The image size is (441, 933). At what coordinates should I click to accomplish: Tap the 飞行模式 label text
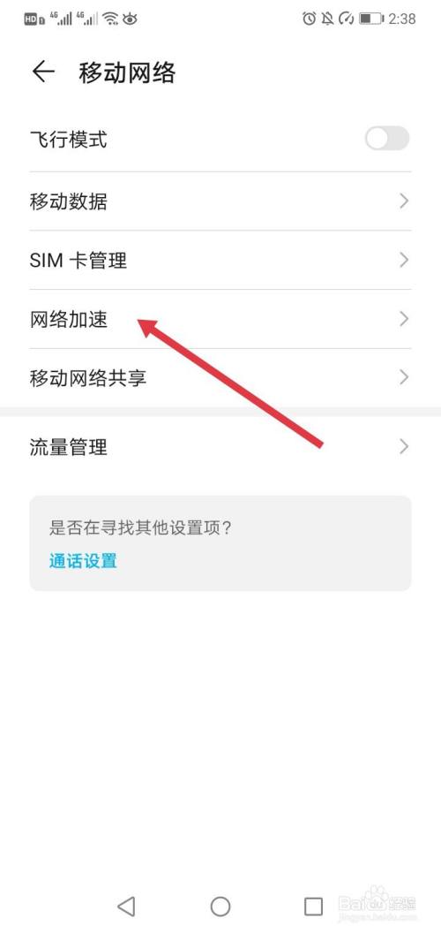click(68, 140)
